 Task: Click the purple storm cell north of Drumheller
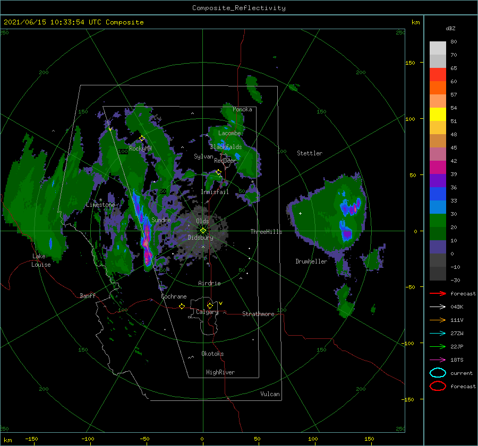click(x=347, y=234)
